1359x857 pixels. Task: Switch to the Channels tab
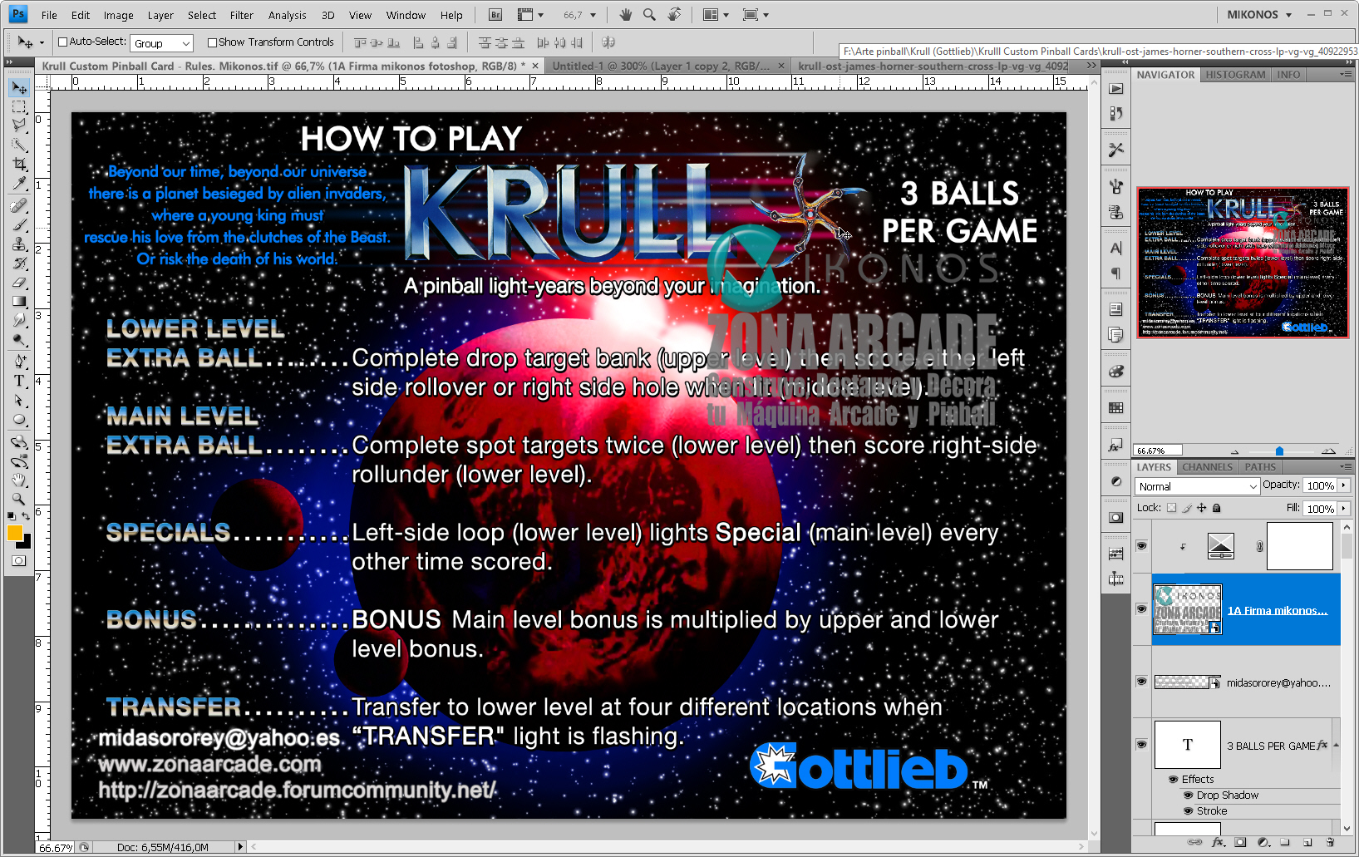click(x=1207, y=467)
